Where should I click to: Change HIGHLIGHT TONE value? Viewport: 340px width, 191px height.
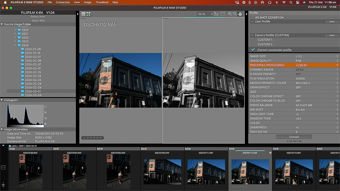[x=294, y=114]
